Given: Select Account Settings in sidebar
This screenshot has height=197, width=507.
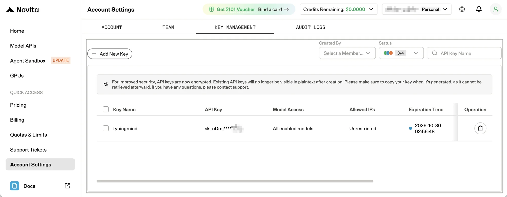Looking at the screenshot, I should point(40,164).
